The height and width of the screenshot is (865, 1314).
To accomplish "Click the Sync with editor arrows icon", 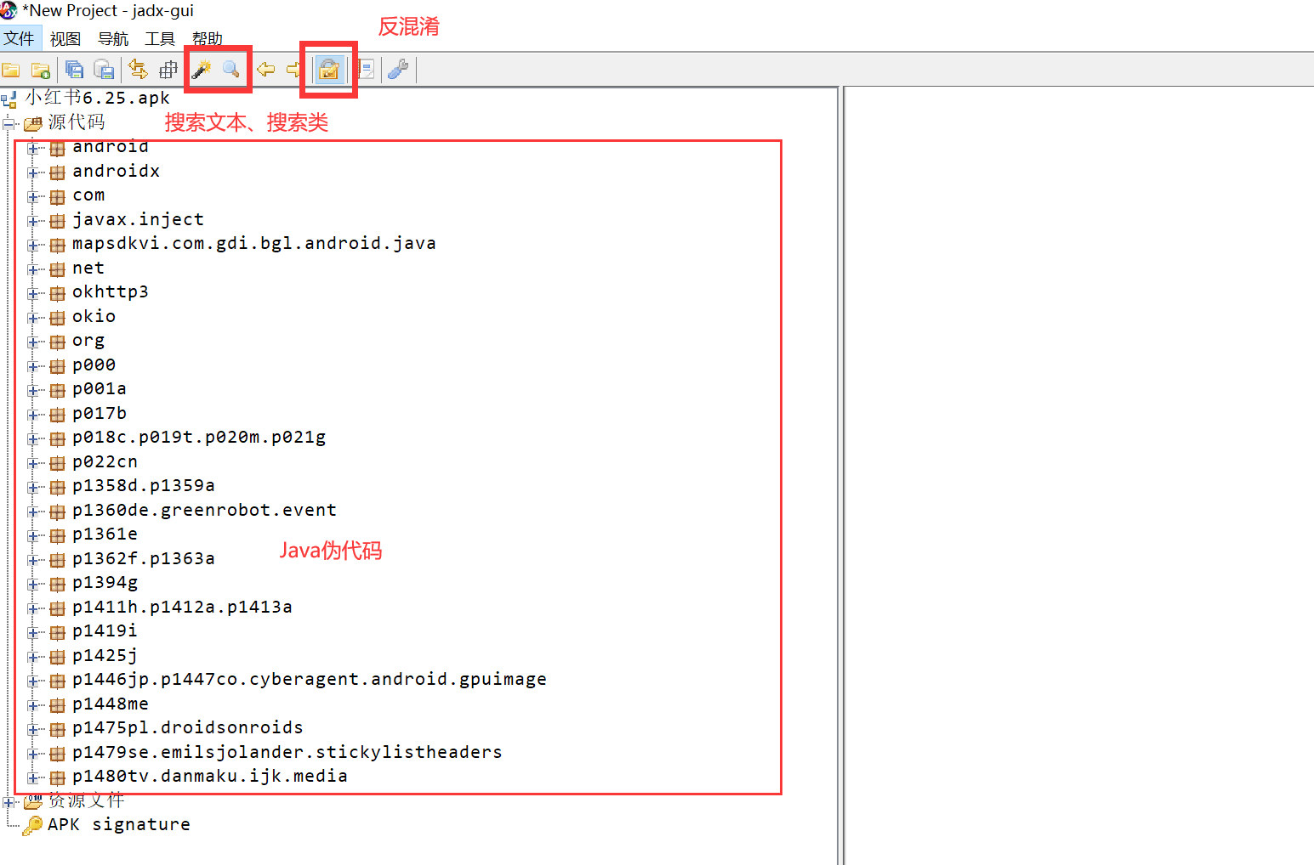I will 138,70.
